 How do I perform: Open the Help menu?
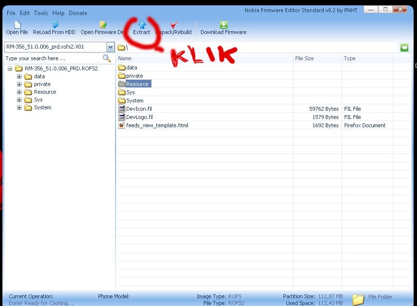[x=58, y=13]
